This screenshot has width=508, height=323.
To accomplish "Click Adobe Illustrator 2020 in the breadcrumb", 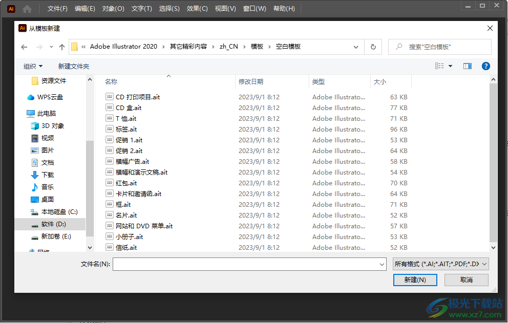I will [123, 47].
